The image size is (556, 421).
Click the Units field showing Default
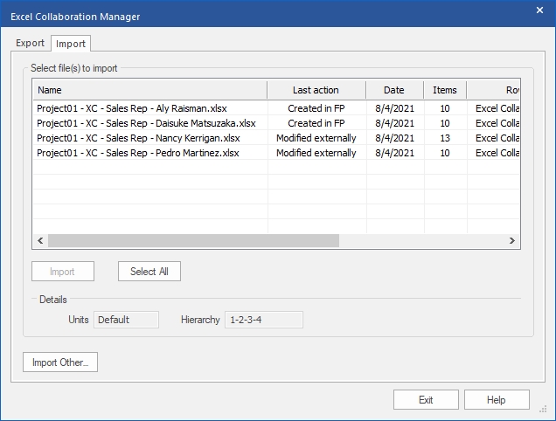[126, 320]
